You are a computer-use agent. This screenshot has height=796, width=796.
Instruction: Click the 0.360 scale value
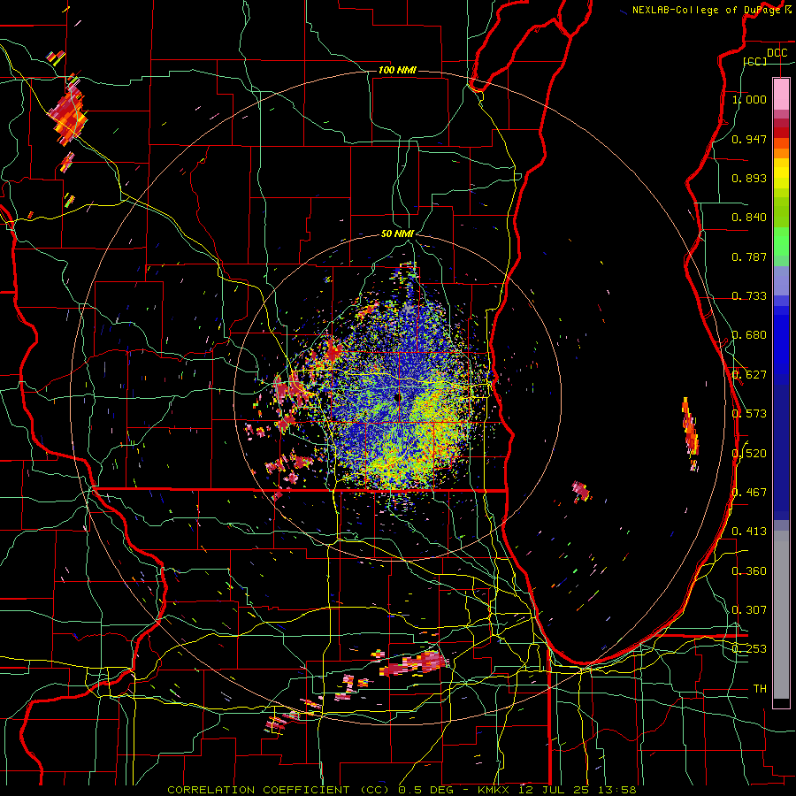pos(749,570)
